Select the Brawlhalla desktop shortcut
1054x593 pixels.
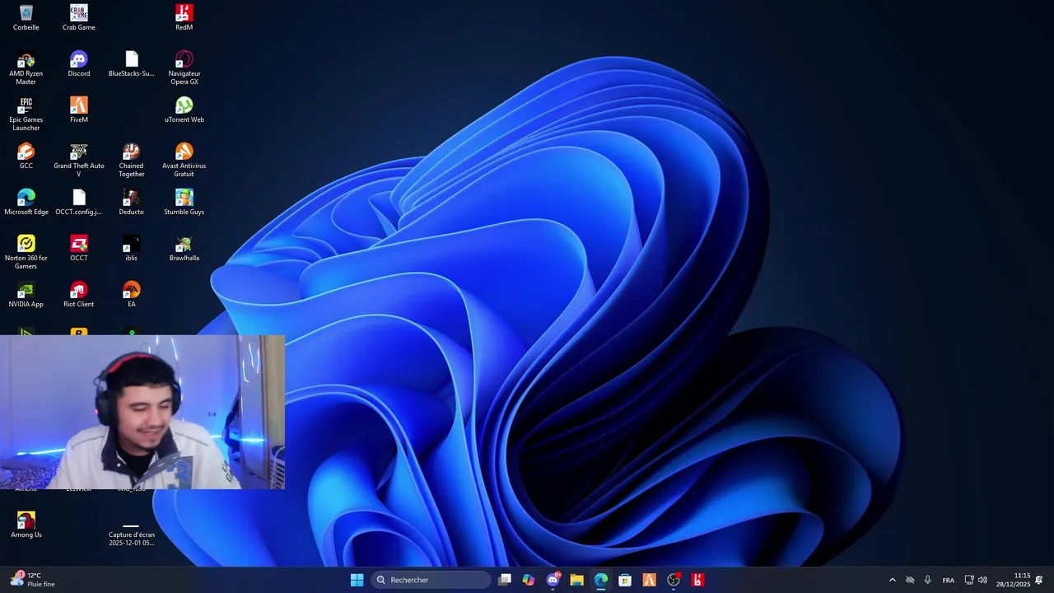click(x=184, y=248)
